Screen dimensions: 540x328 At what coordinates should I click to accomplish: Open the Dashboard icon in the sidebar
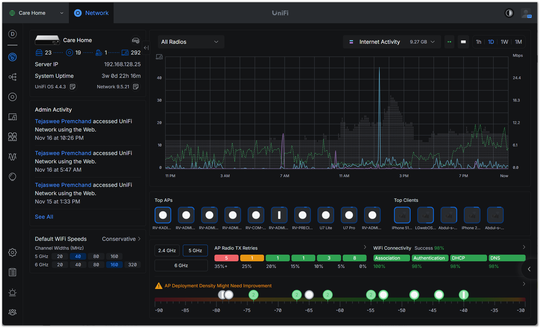point(12,57)
